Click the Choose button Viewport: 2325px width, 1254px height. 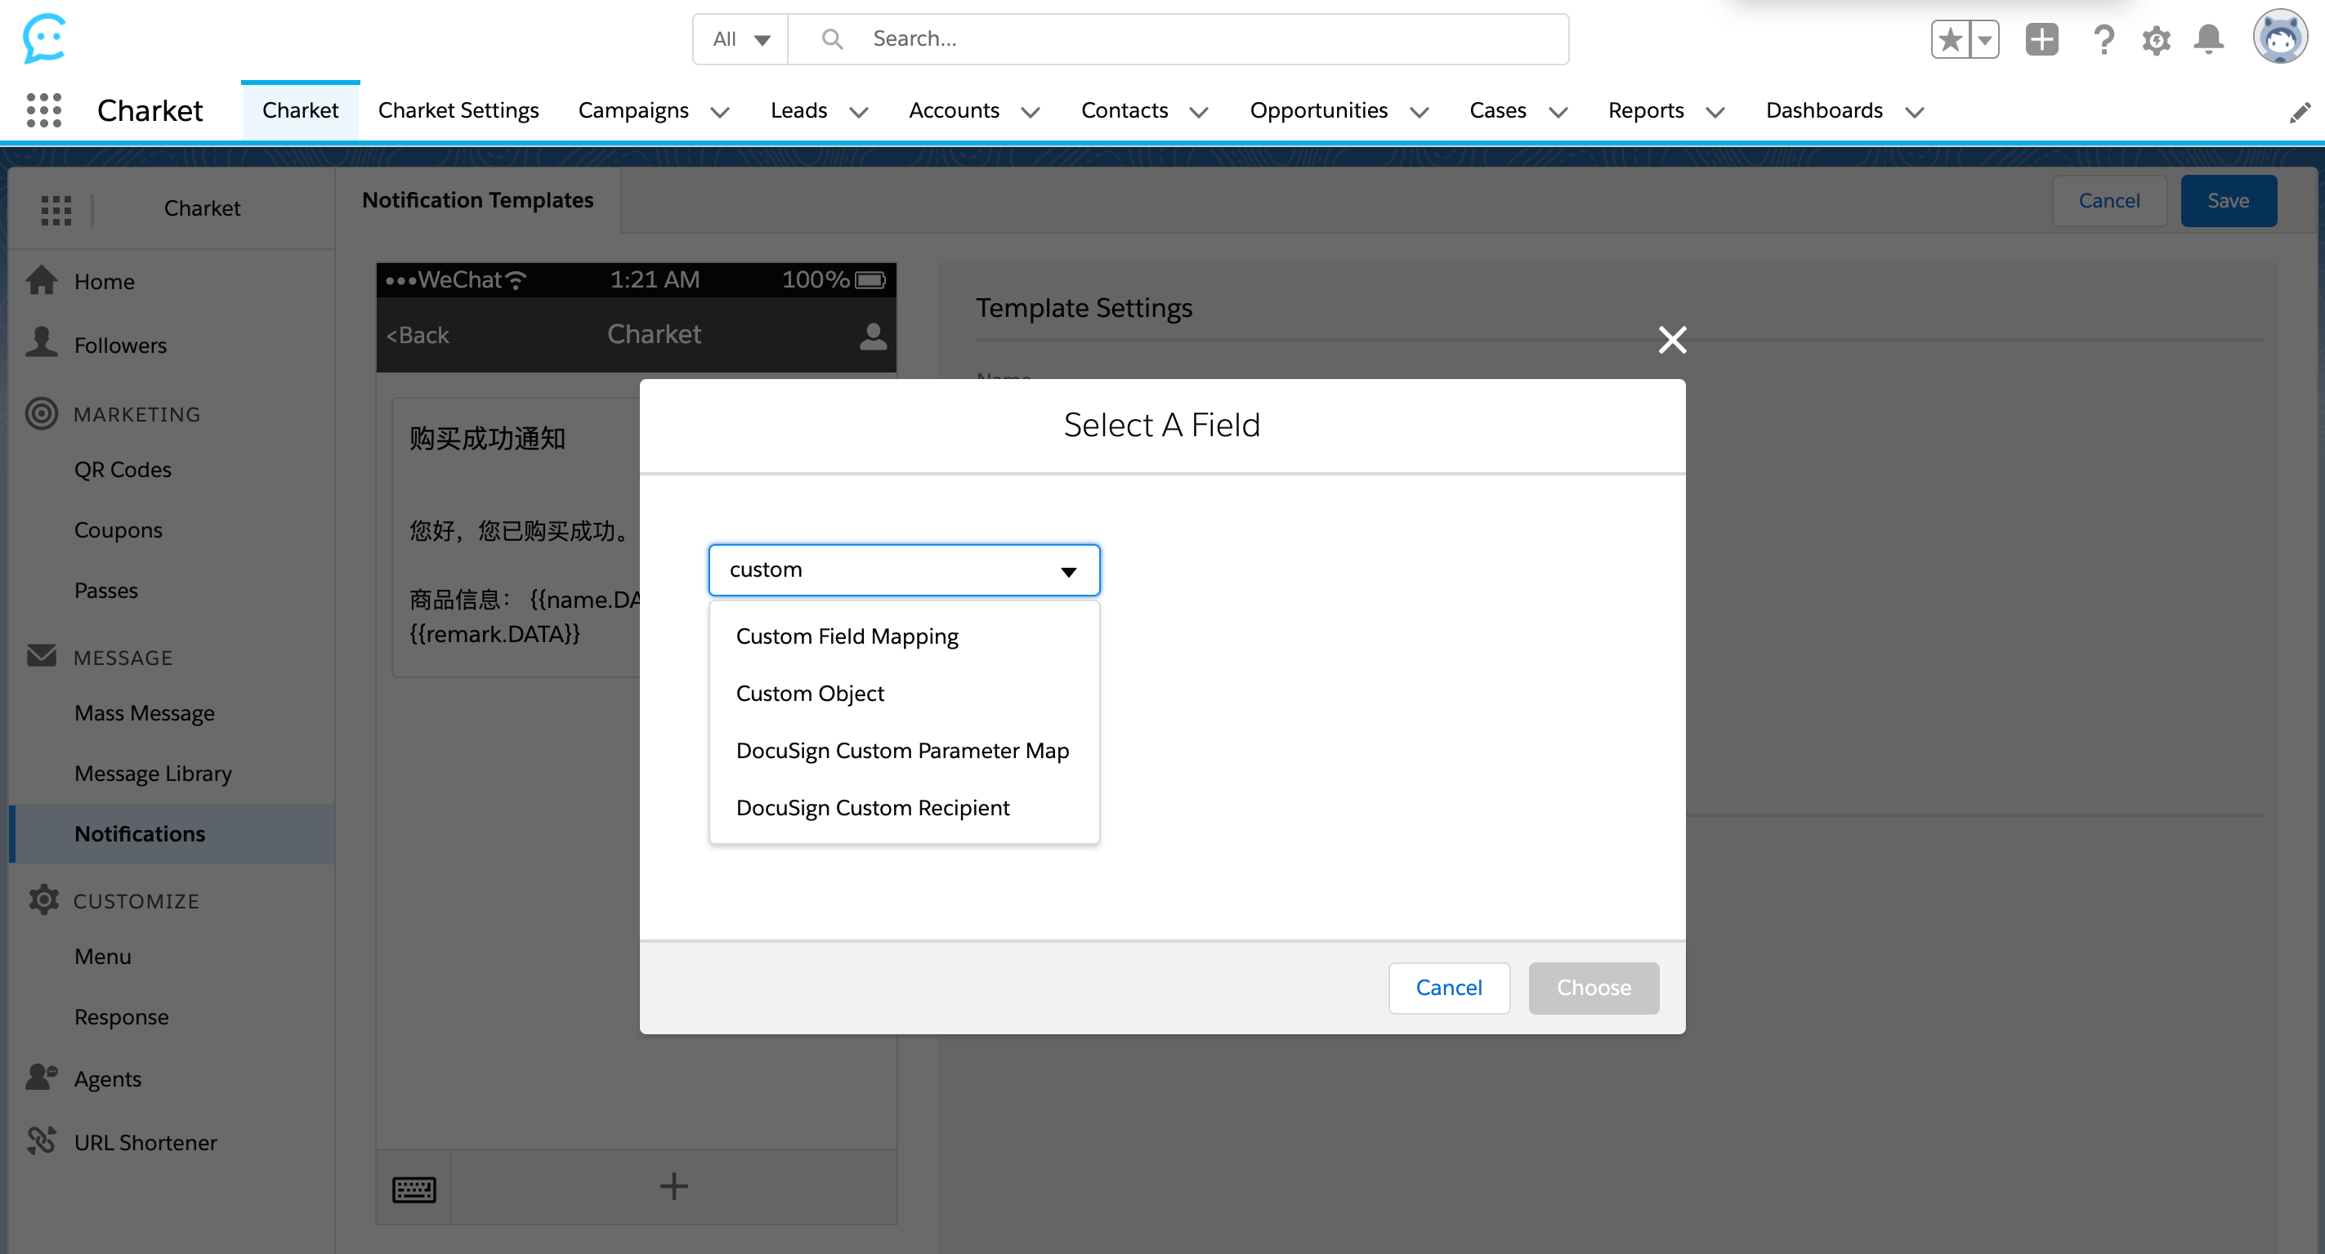[1593, 987]
